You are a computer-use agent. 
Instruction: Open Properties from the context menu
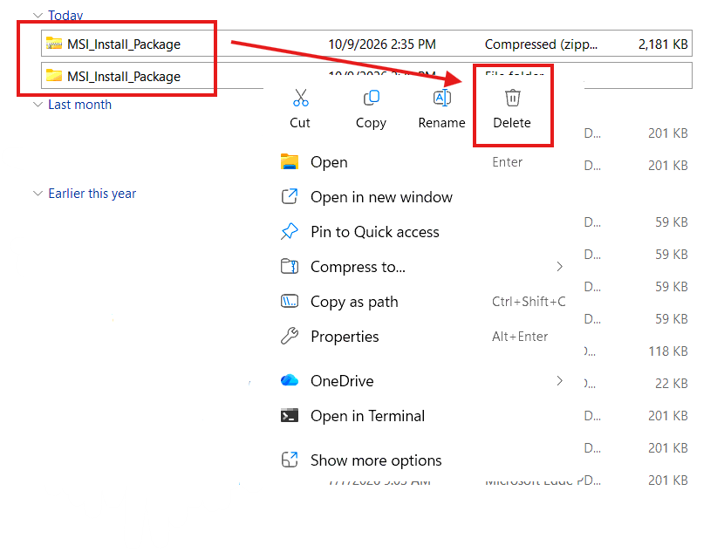click(345, 337)
